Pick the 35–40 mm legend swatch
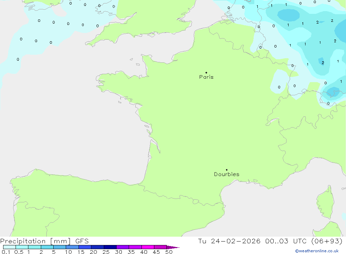The image size is (346, 254). [x=135, y=247]
